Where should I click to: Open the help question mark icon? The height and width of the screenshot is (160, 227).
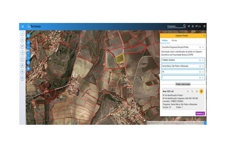[x=204, y=26]
